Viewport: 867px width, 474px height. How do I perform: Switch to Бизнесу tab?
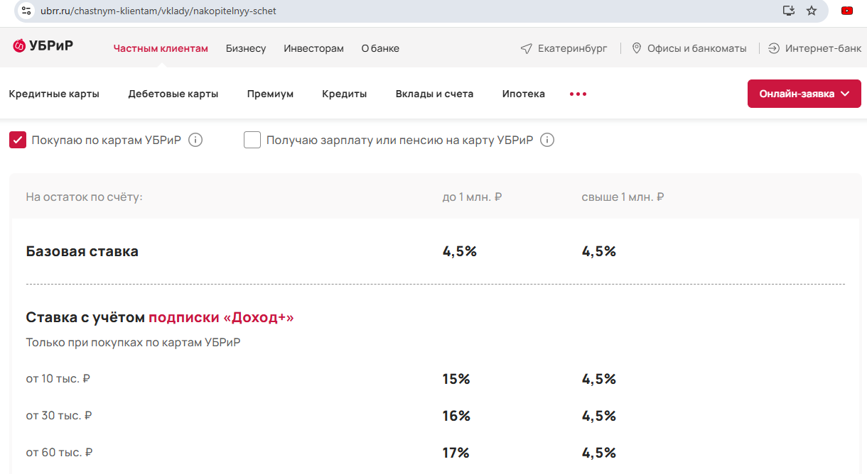coord(246,48)
